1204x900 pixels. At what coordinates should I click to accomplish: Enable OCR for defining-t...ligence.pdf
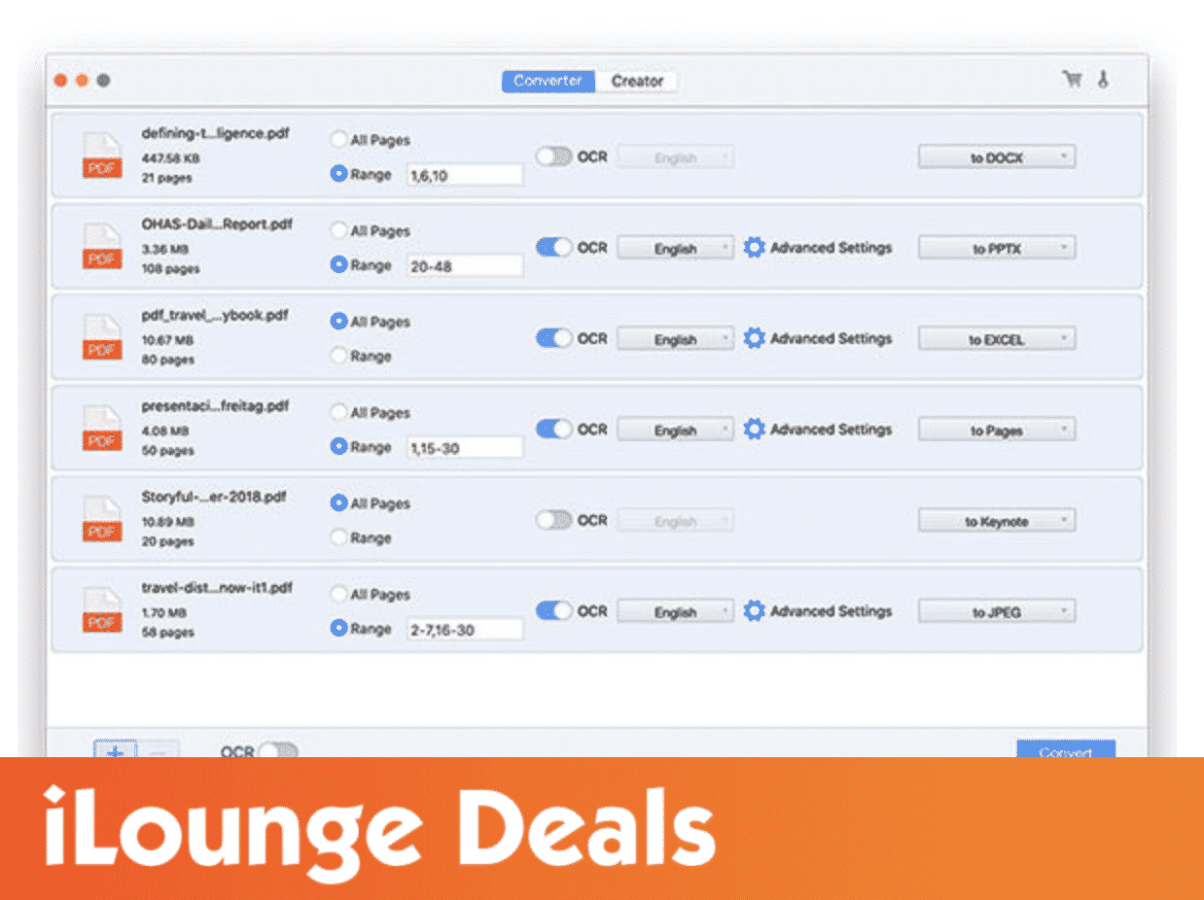554,156
